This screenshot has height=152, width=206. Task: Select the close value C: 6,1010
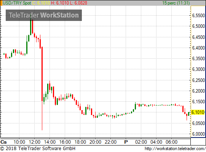coord(41,3)
